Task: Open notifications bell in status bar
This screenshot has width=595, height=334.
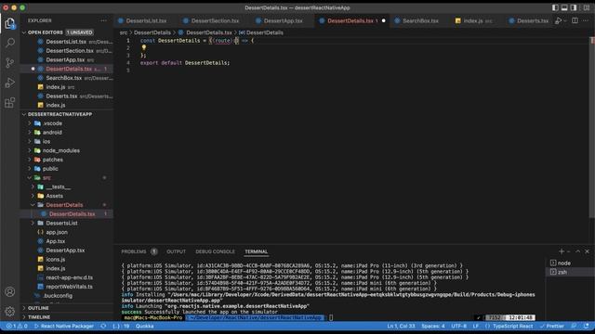Action: pyautogui.click(x=587, y=326)
